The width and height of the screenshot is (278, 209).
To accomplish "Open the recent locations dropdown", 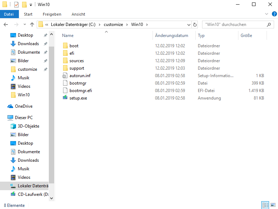I will click(x=25, y=25).
